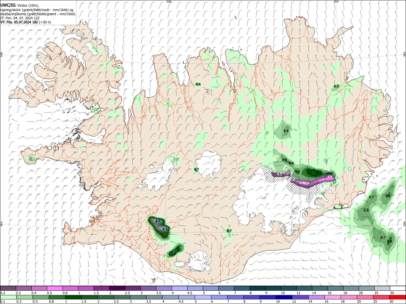Click the medium green 0.5 swatch in the lower scale
The height and width of the screenshot is (304, 406).
pyautogui.click(x=41, y=297)
